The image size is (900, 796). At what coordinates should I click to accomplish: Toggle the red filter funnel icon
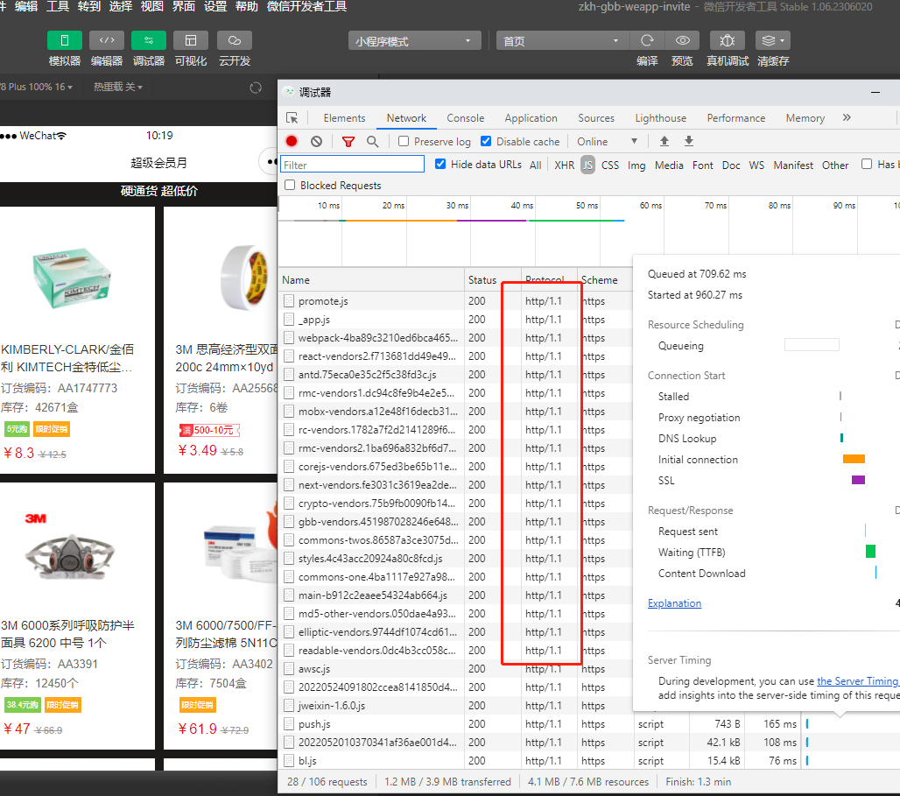point(348,141)
